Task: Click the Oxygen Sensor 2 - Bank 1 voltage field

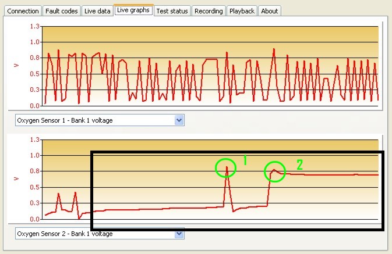Action: pyautogui.click(x=93, y=234)
